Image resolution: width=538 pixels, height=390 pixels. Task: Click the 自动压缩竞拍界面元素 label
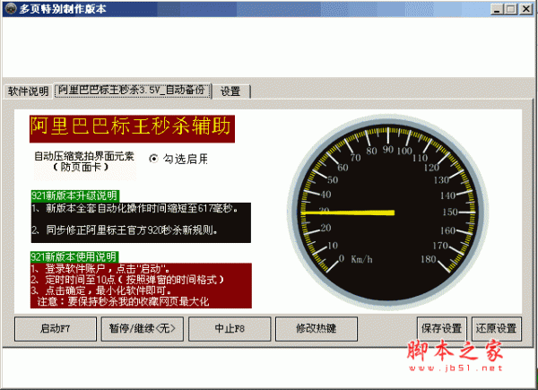click(x=84, y=156)
